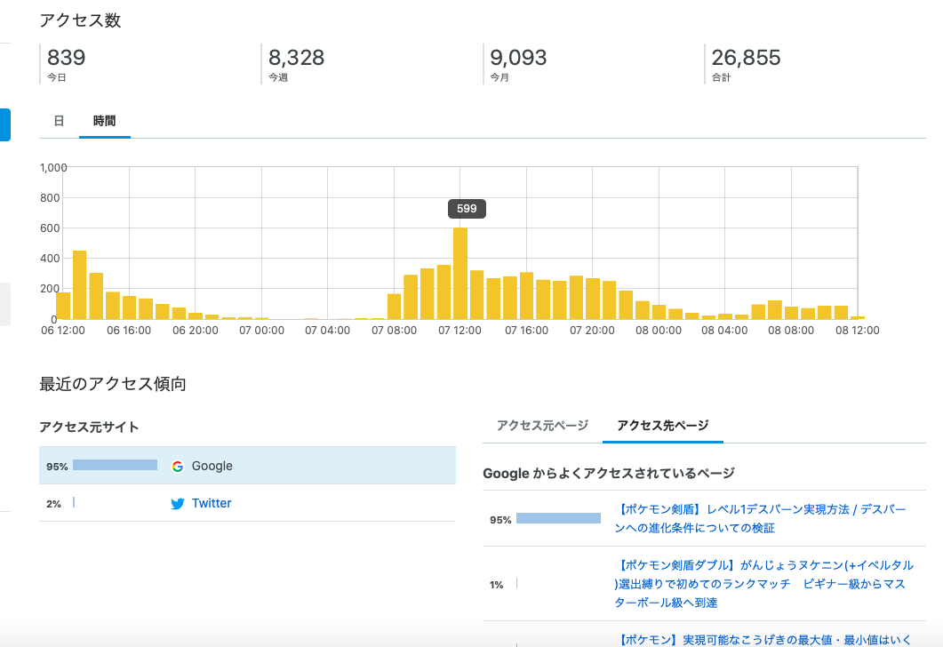Click the 合計 label under 26,855

(721, 77)
